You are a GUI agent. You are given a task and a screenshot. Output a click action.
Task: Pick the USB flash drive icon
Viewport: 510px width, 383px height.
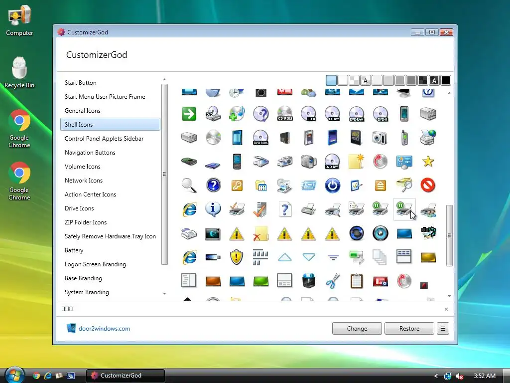(x=213, y=257)
